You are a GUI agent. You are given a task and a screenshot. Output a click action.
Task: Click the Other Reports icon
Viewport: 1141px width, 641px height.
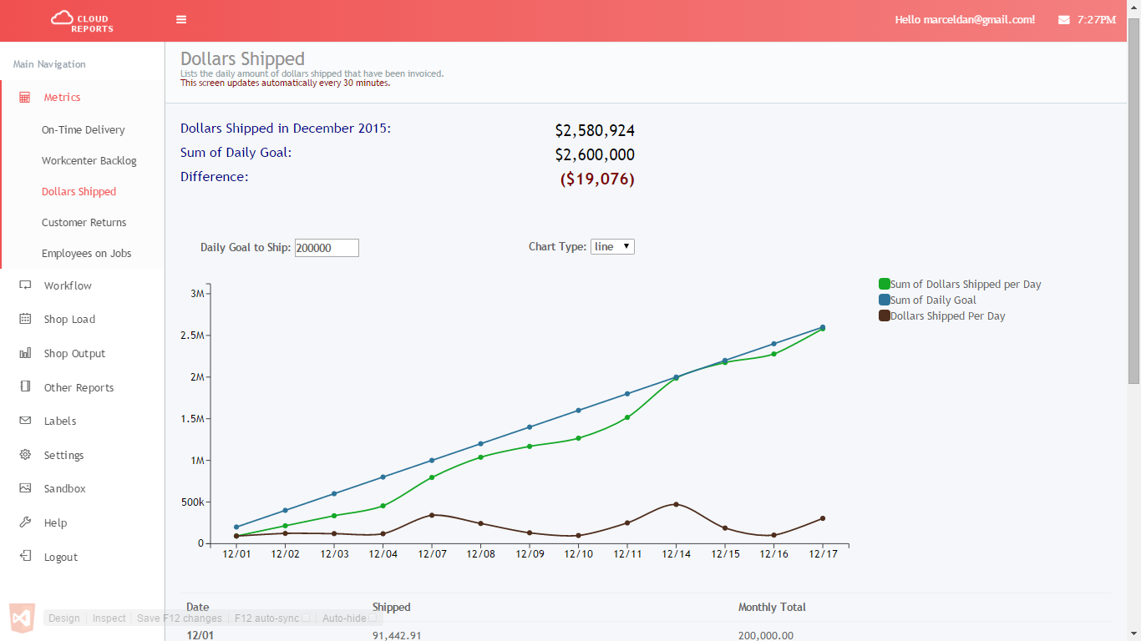[25, 387]
